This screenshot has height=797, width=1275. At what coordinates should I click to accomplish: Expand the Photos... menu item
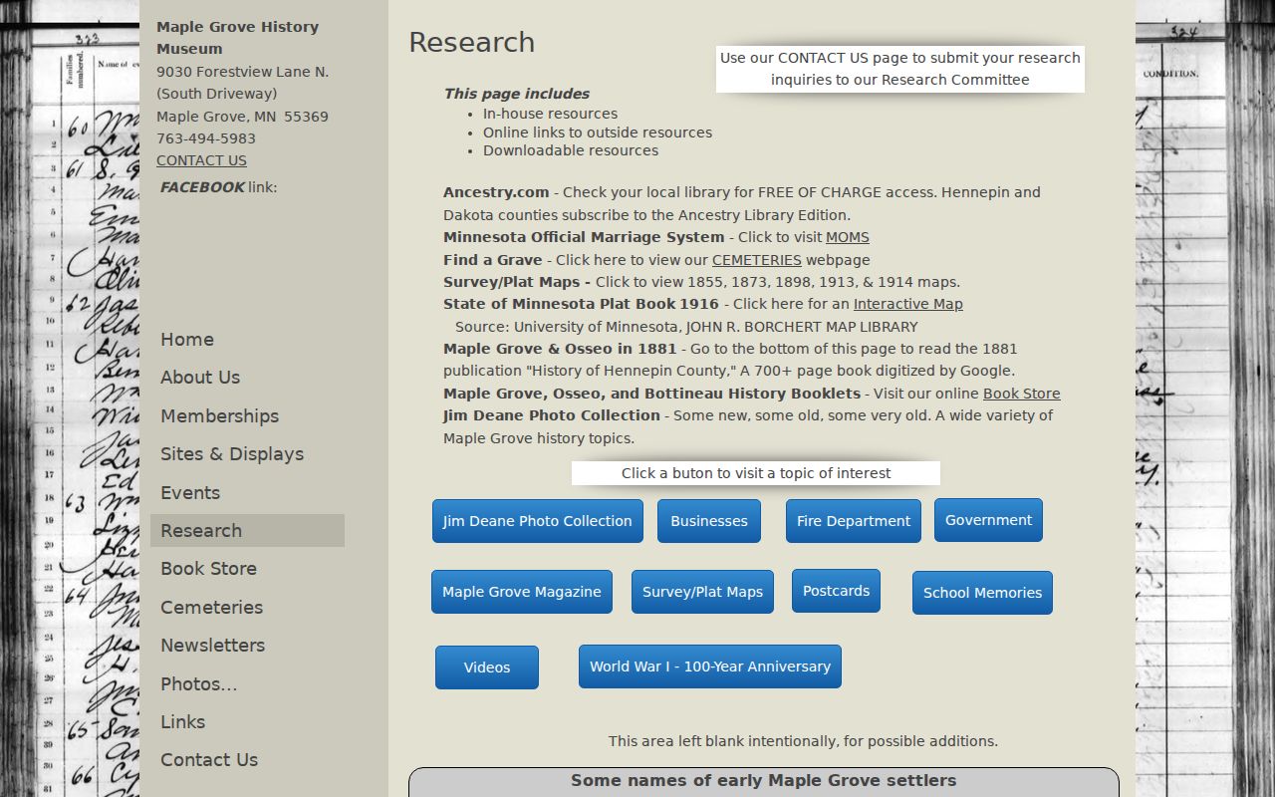point(247,684)
